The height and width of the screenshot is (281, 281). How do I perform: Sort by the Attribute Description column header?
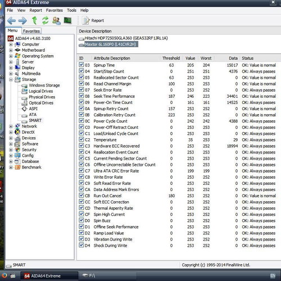pos(112,58)
